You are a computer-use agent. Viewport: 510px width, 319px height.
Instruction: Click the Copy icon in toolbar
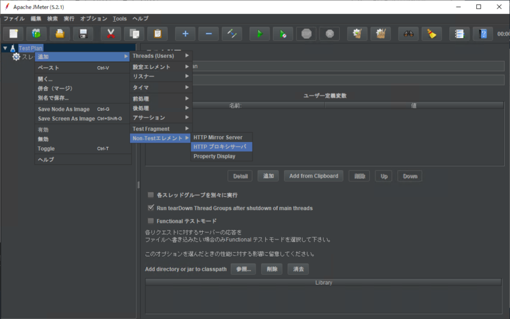(x=135, y=34)
